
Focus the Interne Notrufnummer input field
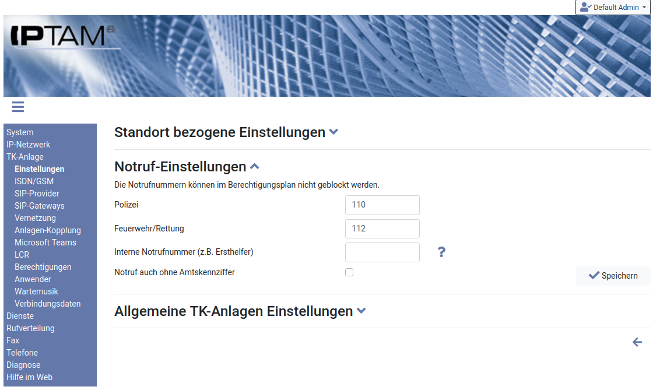382,252
